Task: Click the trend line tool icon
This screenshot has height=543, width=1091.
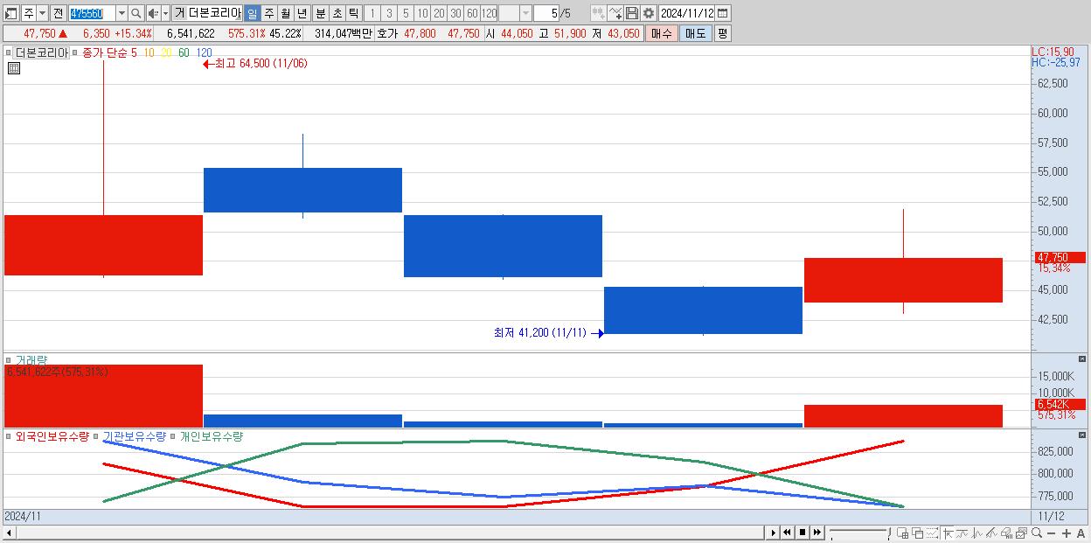Action: pos(962,533)
